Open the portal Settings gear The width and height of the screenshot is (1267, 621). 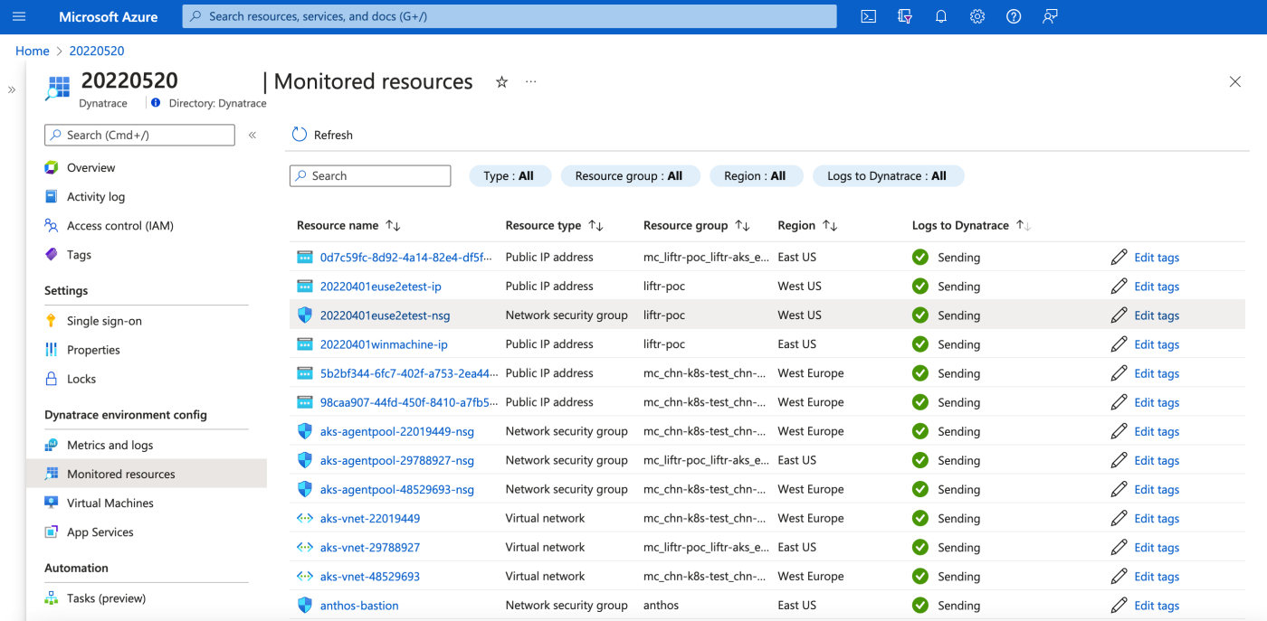coord(976,15)
